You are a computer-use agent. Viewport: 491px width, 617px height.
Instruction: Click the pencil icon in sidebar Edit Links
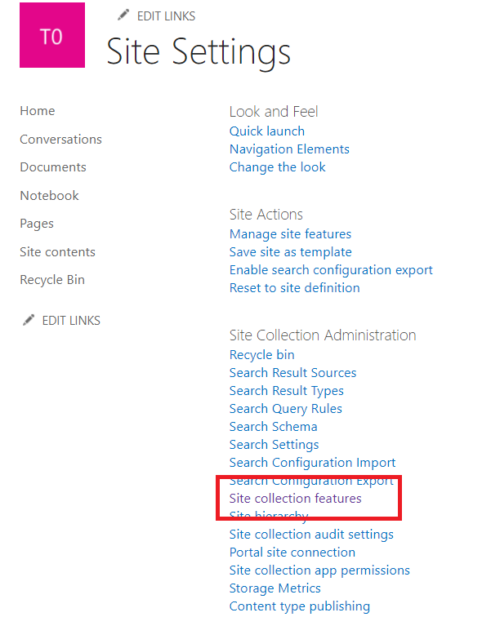tap(29, 320)
